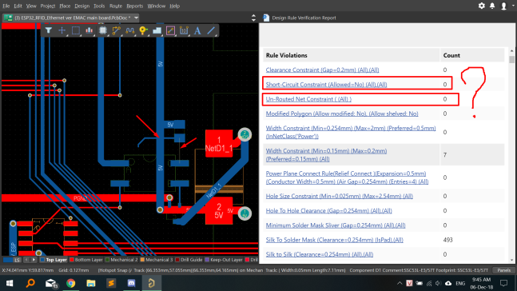Pick the Place String text tool

[197, 30]
